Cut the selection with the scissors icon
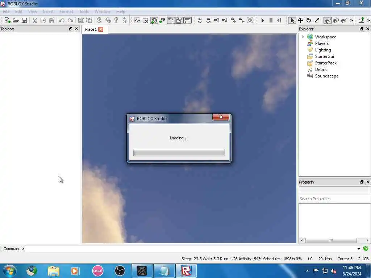 click(x=35, y=20)
